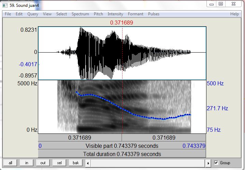Screen dimensions: 245x170
Task: Play the left 0.371689 segment bar
Action: 80,138
